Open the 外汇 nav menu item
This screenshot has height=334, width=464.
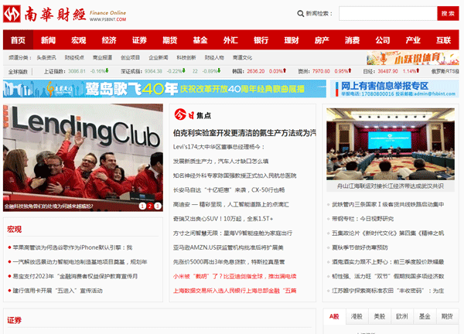230,40
